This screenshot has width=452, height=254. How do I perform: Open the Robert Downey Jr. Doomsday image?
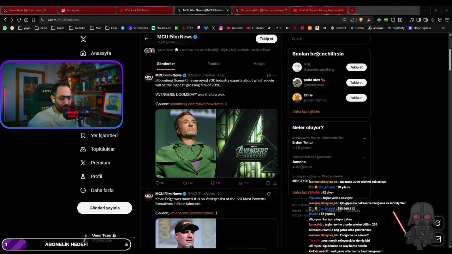(x=186, y=143)
